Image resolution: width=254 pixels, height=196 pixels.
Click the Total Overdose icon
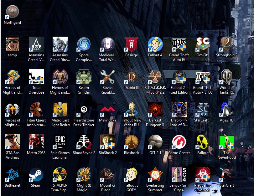tap(36, 77)
